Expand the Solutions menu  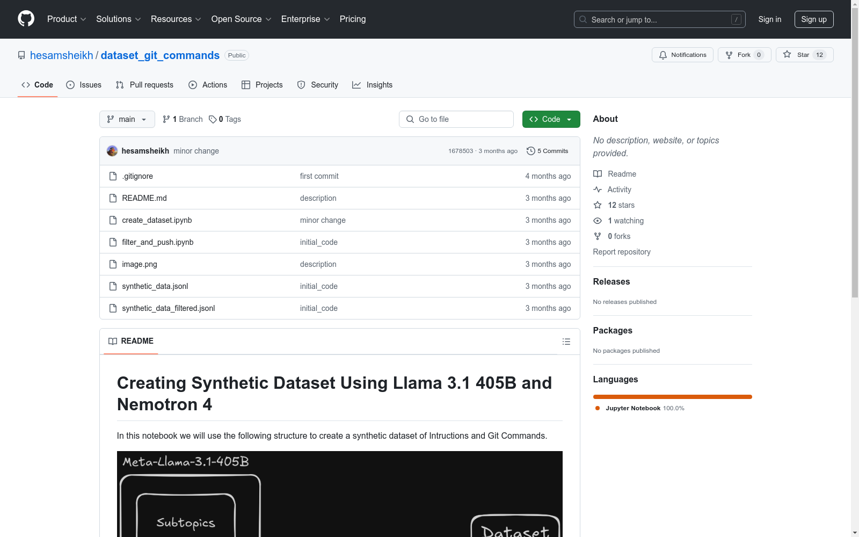pyautogui.click(x=119, y=19)
